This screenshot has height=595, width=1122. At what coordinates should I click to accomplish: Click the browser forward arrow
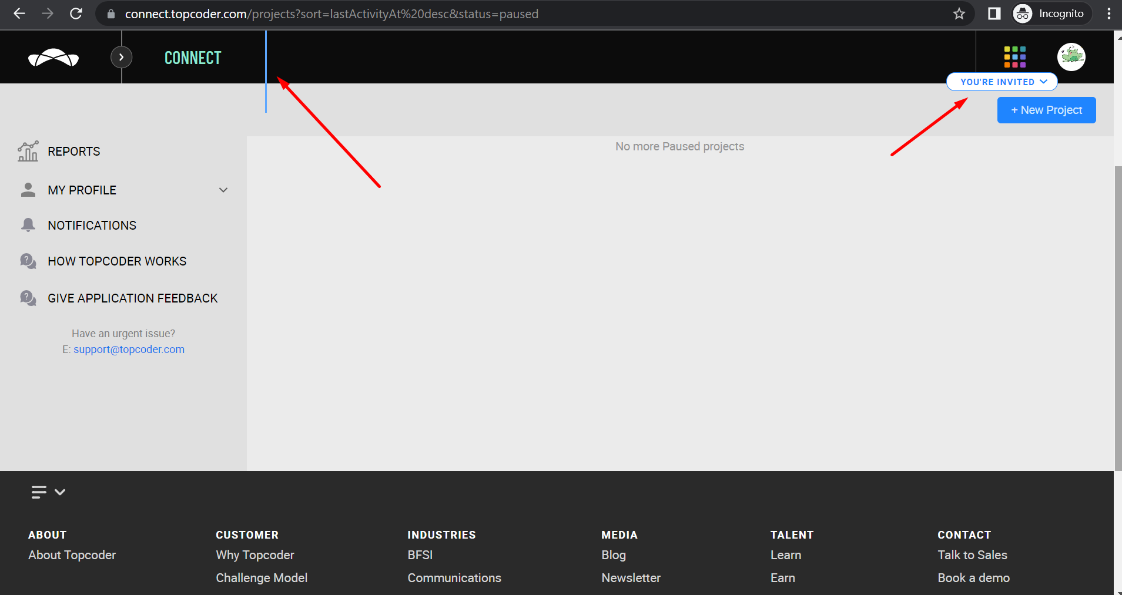point(48,14)
